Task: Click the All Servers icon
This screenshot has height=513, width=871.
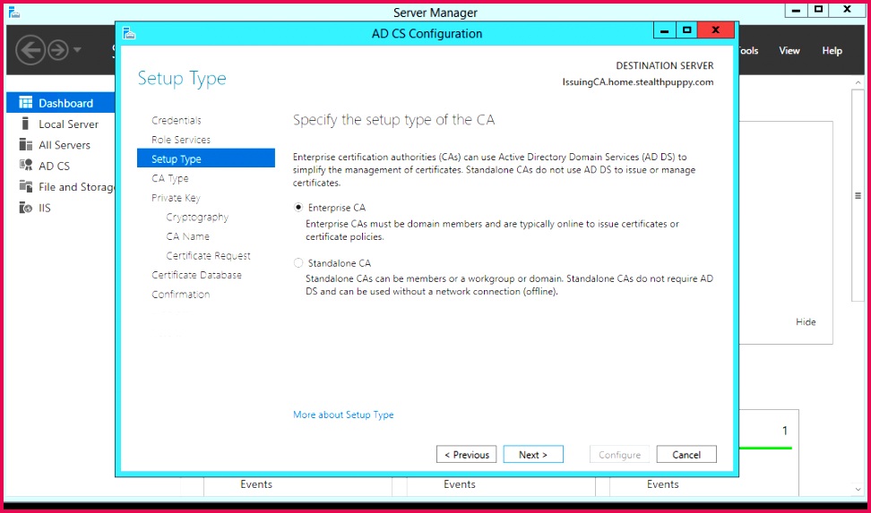Action: pyautogui.click(x=25, y=145)
